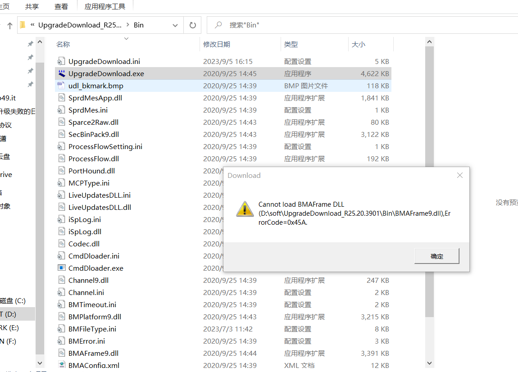Viewport: 518px width, 372px height.
Task: Expand the column header chevron above 名称
Action: (126, 39)
